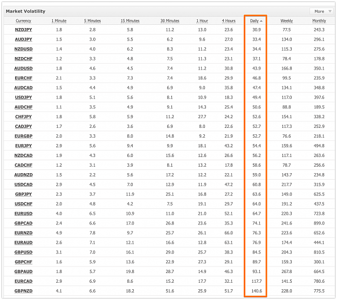Select GBPCAD monthly value 899.0

pyautogui.click(x=319, y=223)
